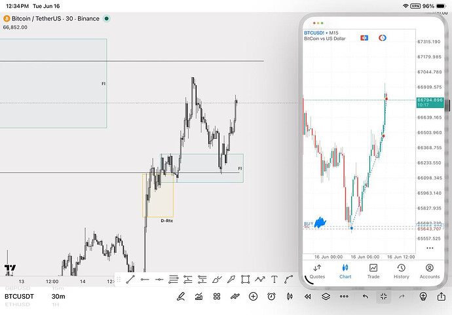Expand the three-dot more options menu

[x=344, y=296]
